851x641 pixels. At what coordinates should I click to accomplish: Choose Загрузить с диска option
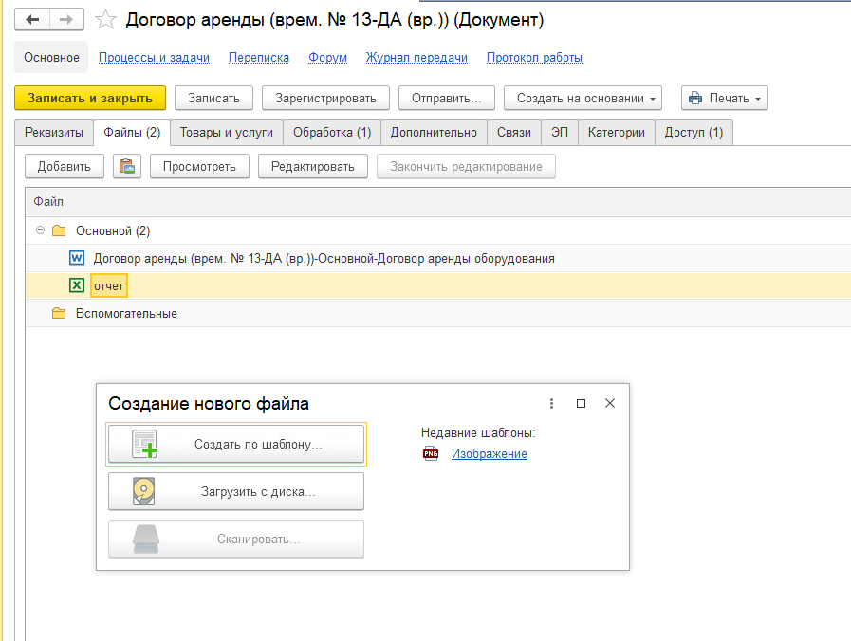(236, 491)
